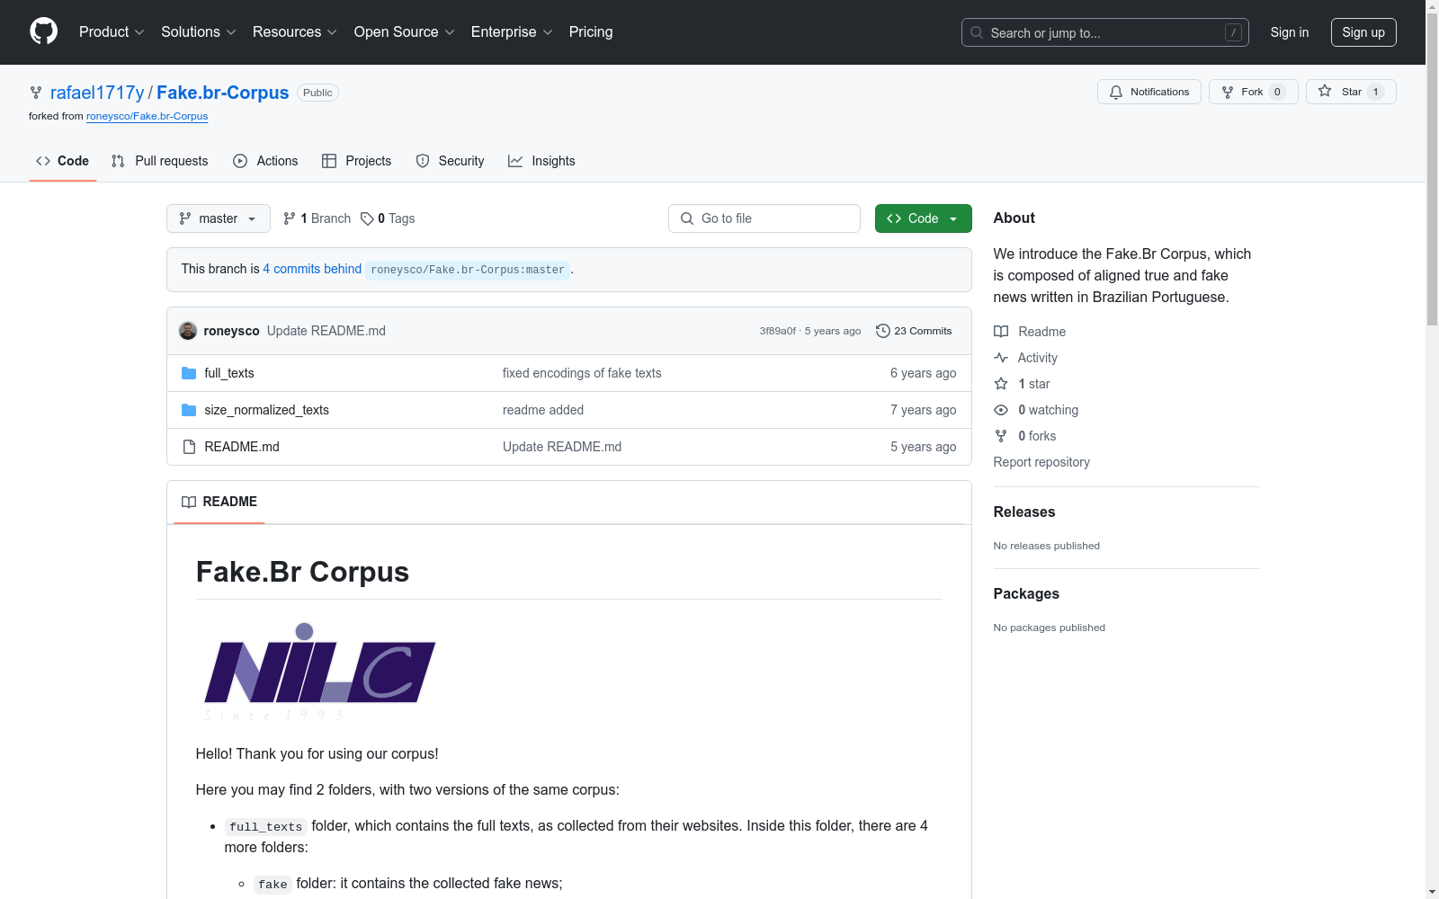Open the README.md file
Screen dimensions: 1439x899
click(x=242, y=447)
